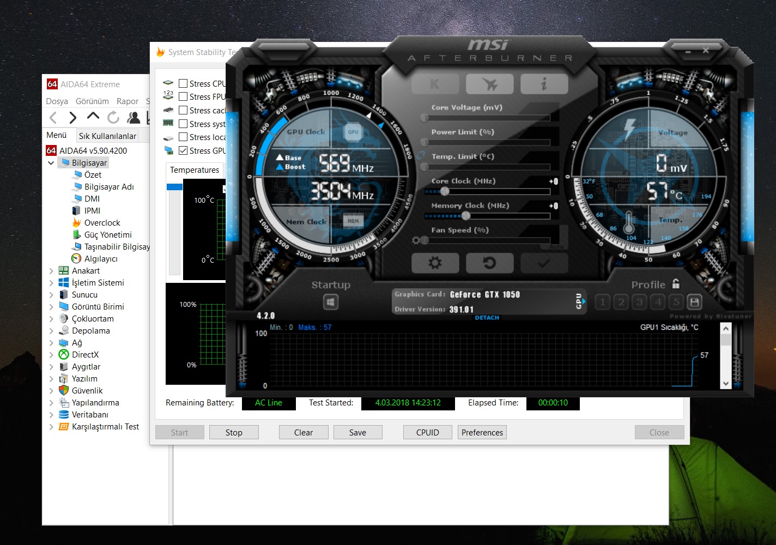This screenshot has height=545, width=776.
Task: Select profile slot 5
Action: [676, 302]
